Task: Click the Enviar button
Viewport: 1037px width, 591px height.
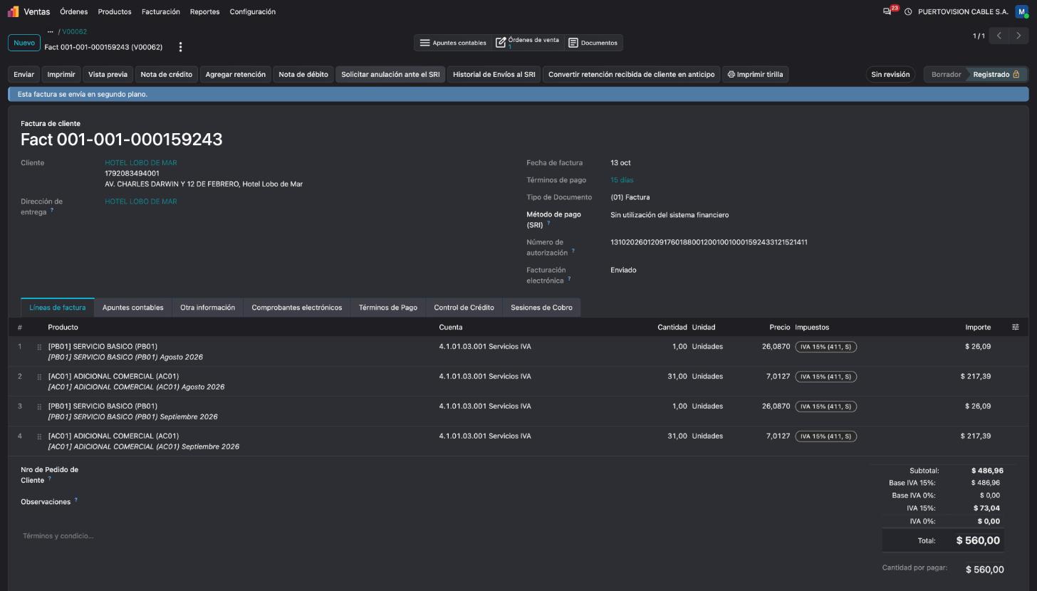Action: (x=24, y=74)
